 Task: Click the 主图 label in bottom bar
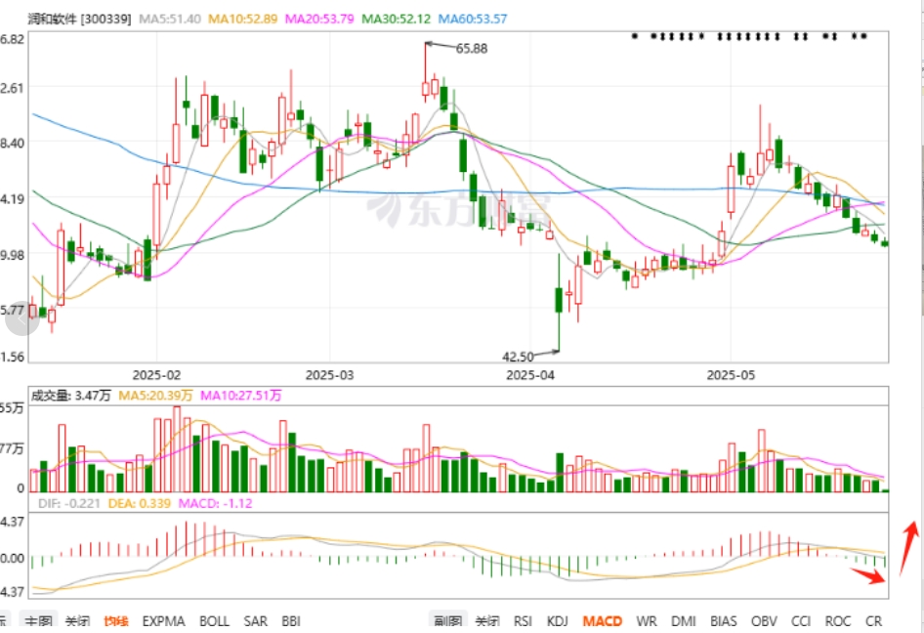click(39, 621)
